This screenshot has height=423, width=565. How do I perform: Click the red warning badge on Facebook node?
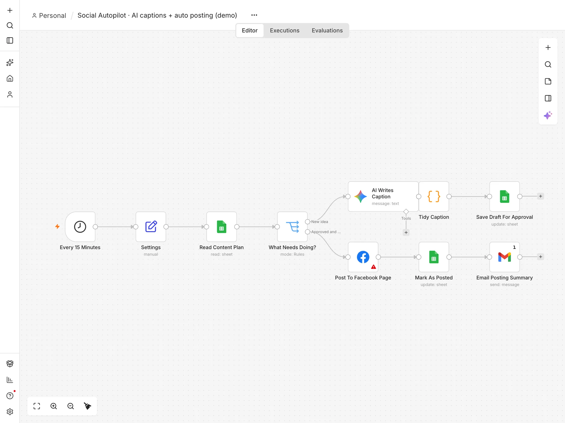tap(374, 267)
